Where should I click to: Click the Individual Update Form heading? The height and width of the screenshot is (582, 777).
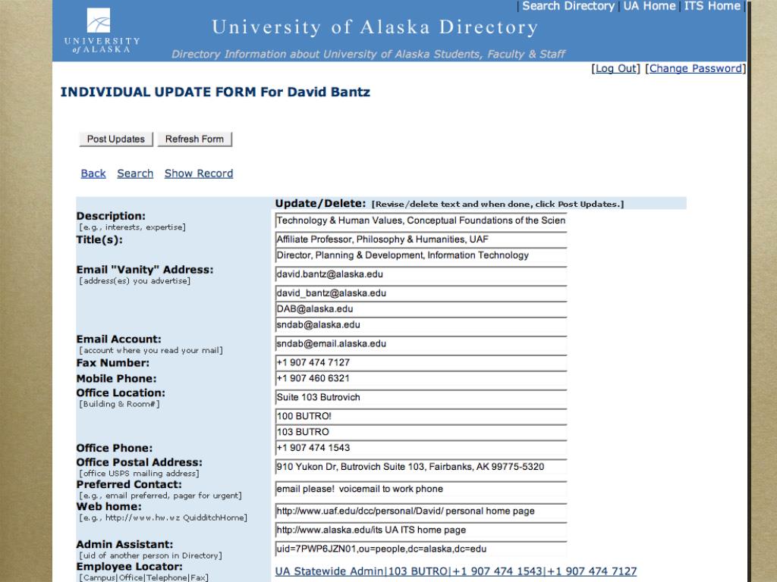tap(215, 92)
